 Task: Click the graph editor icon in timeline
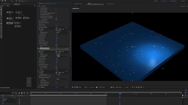point(27,93)
